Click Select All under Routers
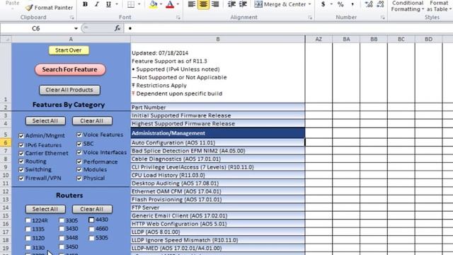 tap(45, 209)
